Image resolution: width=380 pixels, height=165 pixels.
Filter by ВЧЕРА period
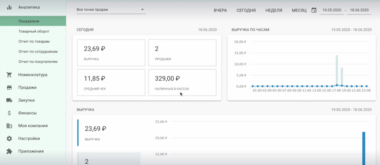(220, 10)
